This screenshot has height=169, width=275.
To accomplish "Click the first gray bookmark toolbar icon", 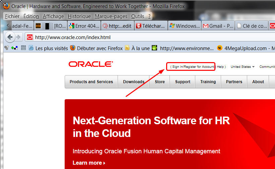I will tap(6, 48).
